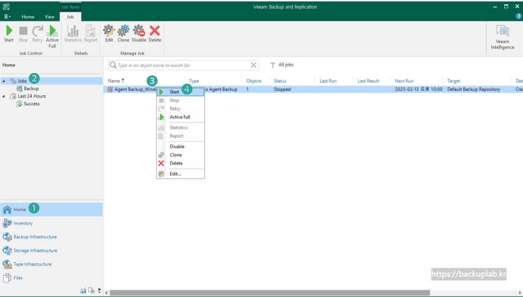Viewport: 523px width, 297px height.
Task: Click the 'Stopped' status cell
Action: point(282,89)
